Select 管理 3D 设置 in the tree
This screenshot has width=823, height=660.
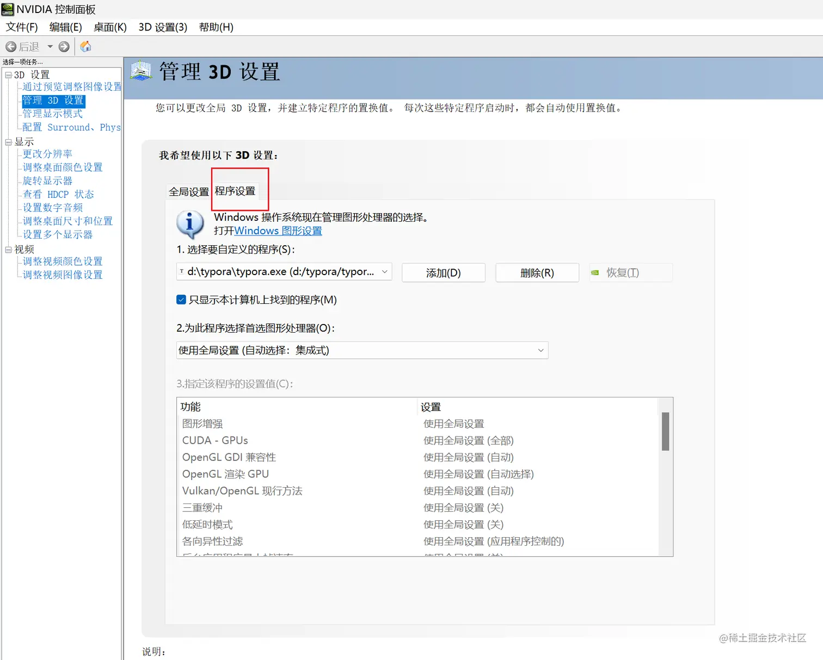point(53,101)
